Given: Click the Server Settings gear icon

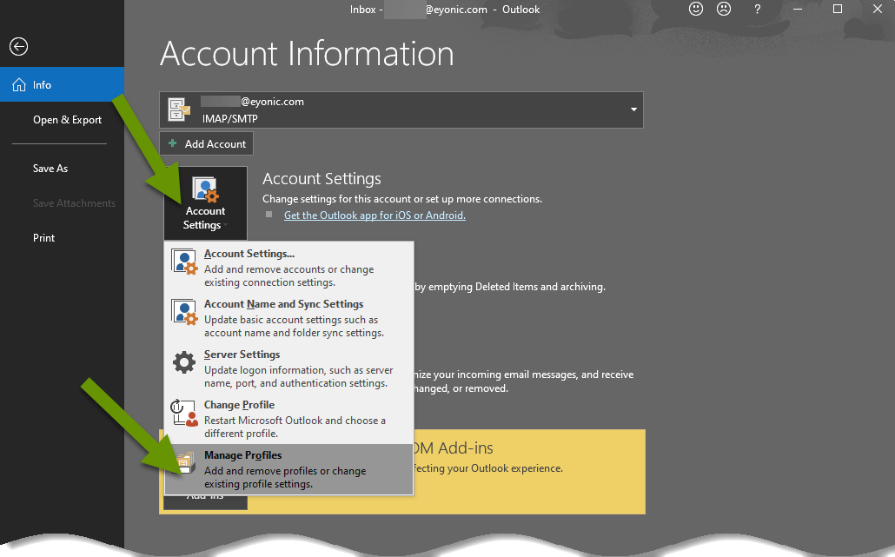Looking at the screenshot, I should click(x=184, y=362).
